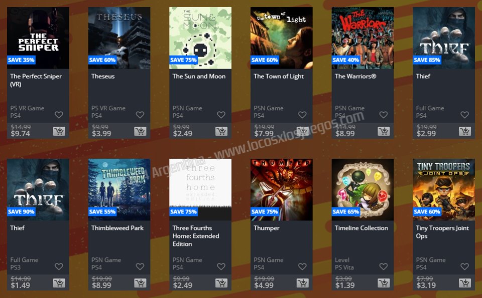Favorite the PS3 Thief with heart icon
This screenshot has height=298, width=482.
[x=59, y=266]
